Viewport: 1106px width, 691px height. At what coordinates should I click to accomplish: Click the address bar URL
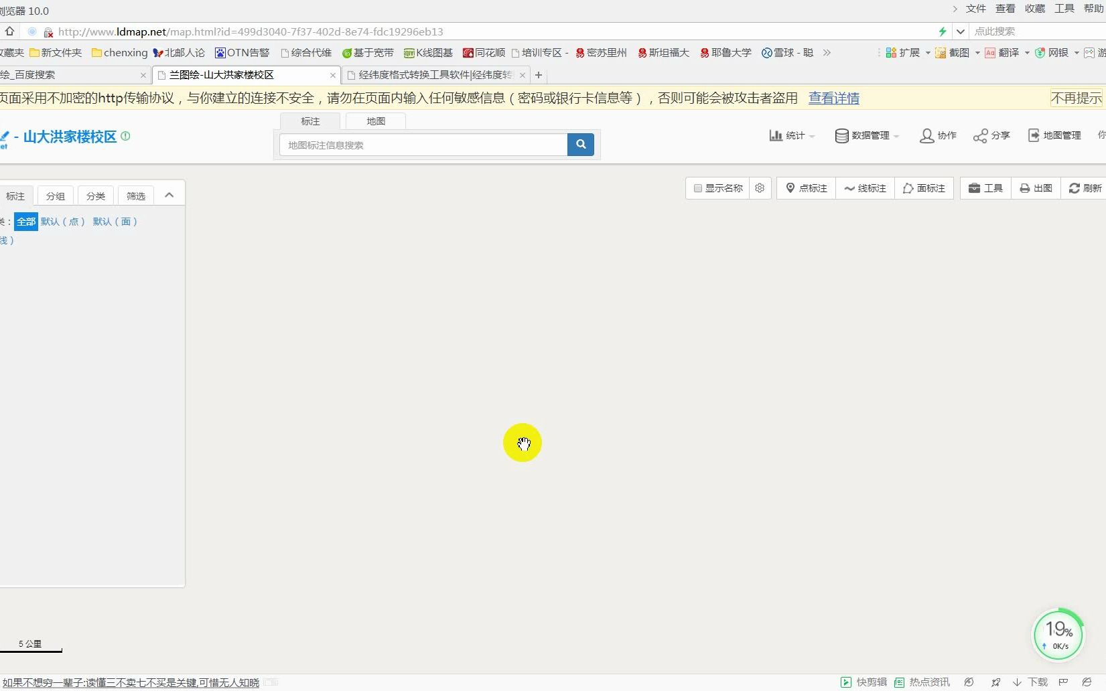coord(251,31)
